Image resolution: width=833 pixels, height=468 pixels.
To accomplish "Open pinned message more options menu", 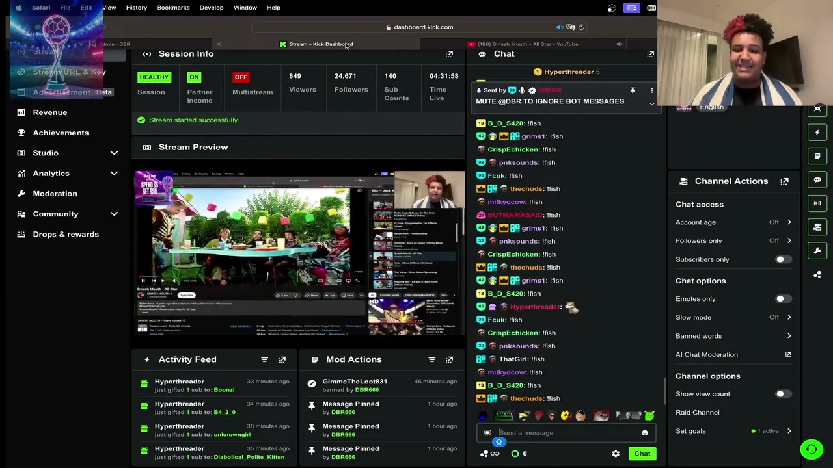I will click(651, 90).
